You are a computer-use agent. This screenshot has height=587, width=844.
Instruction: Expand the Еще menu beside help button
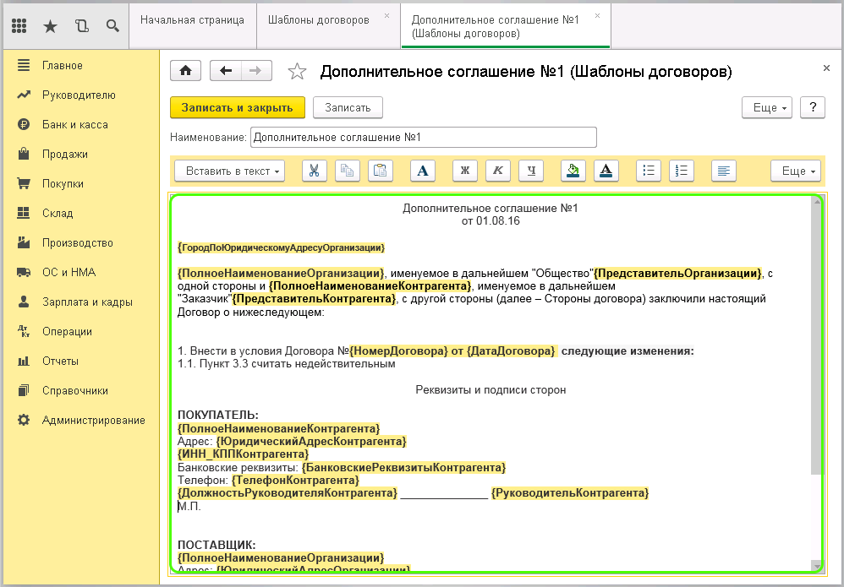click(767, 107)
